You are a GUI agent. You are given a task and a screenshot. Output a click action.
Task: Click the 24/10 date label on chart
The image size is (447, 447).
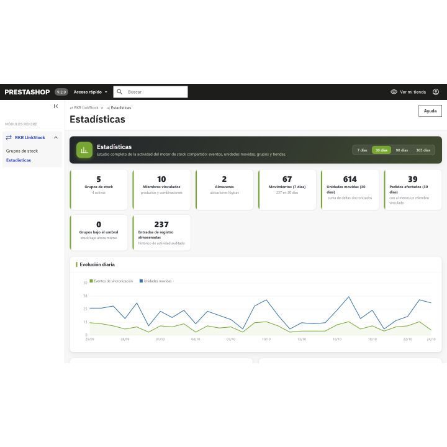coord(431,339)
